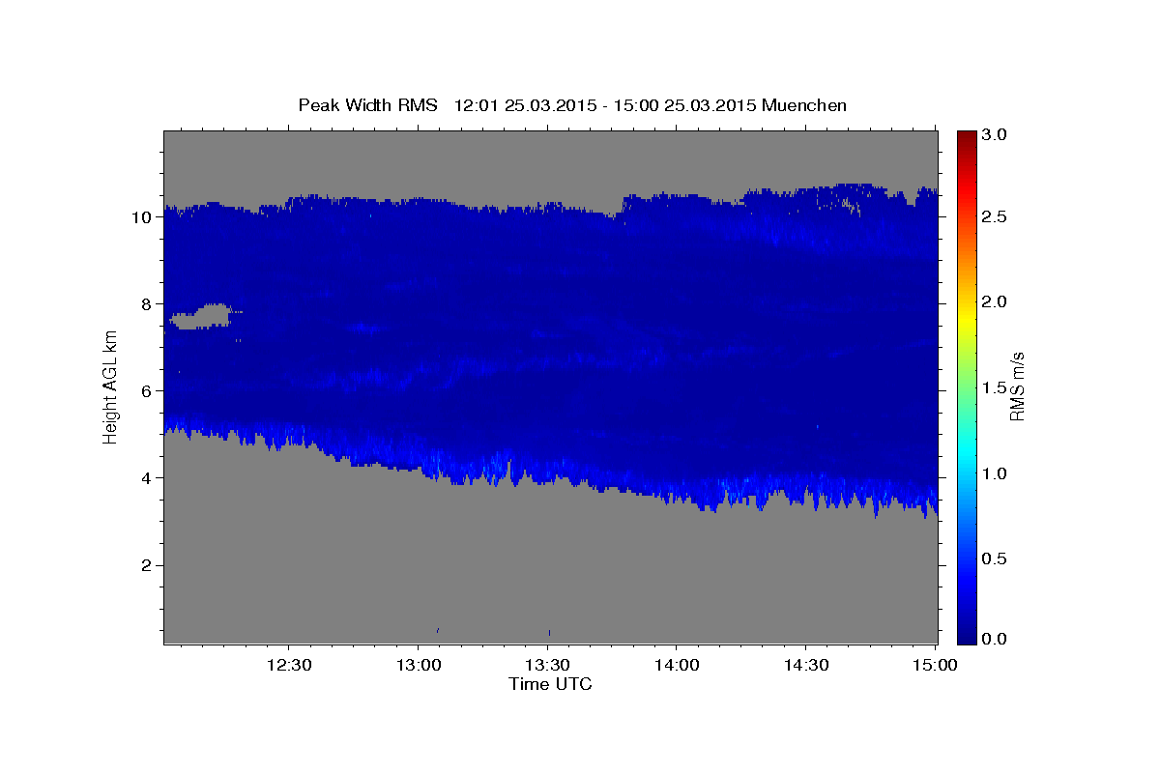Click the height label 4
Viewport: 1160px width, 773px height.
coord(147,478)
